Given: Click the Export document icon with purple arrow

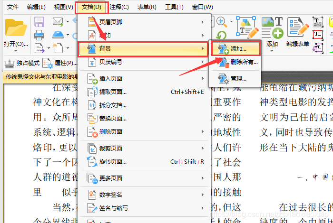Looking at the screenshot, I should tap(39, 48).
